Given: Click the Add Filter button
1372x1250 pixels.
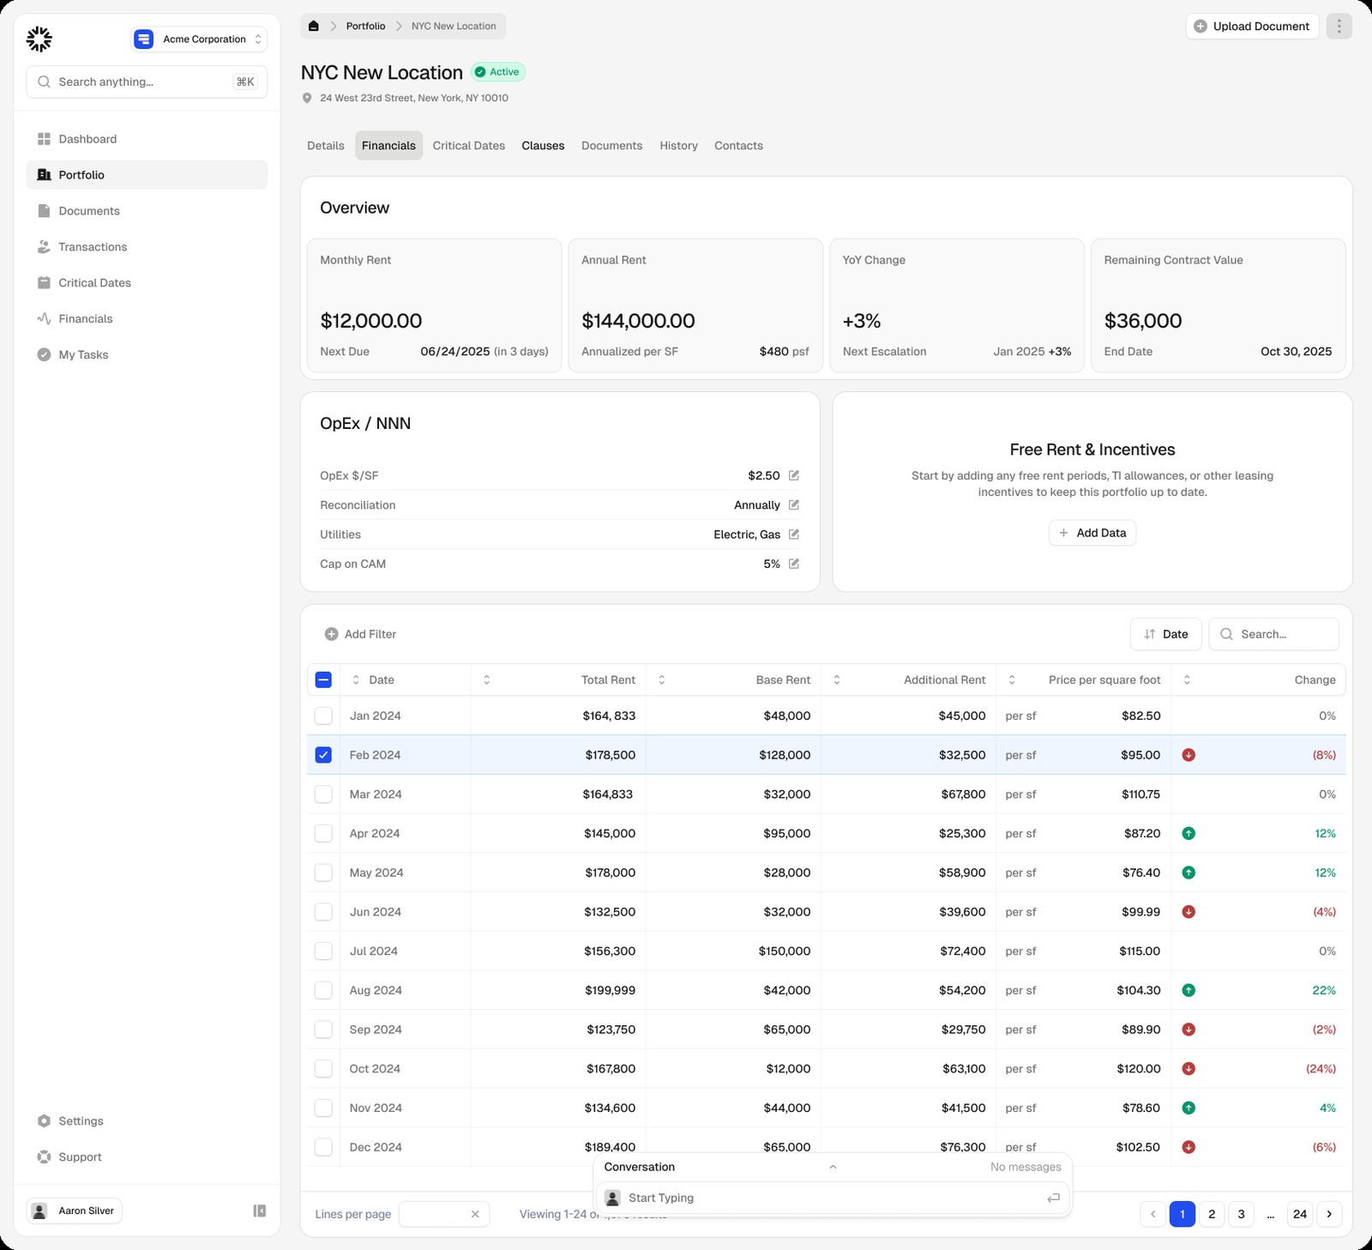Looking at the screenshot, I should pyautogui.click(x=360, y=634).
